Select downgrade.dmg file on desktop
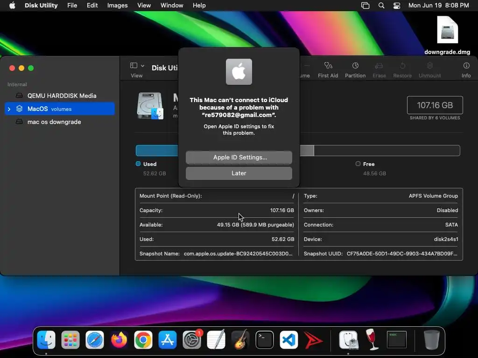478x358 pixels. (x=447, y=35)
